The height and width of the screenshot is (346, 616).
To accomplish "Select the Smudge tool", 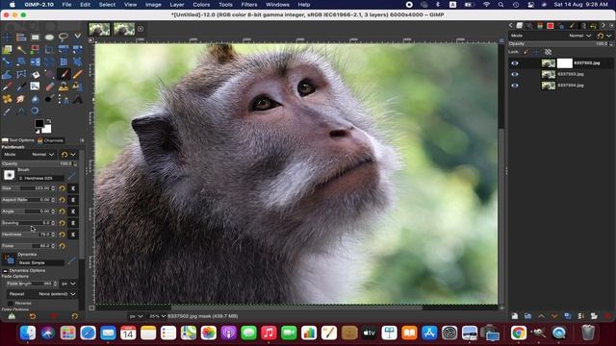I will (x=21, y=99).
